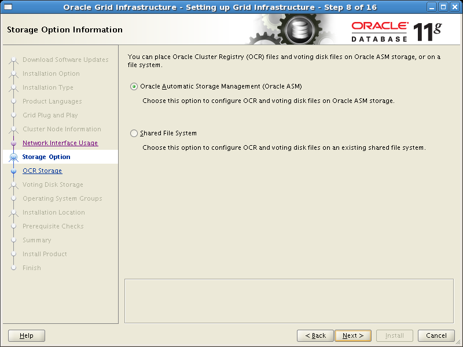This screenshot has height=347, width=463.
Task: Click the Install Product step
Action: coord(45,254)
